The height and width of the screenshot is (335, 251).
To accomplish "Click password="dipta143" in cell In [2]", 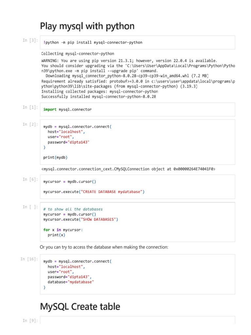I will pyautogui.click(x=69, y=142).
